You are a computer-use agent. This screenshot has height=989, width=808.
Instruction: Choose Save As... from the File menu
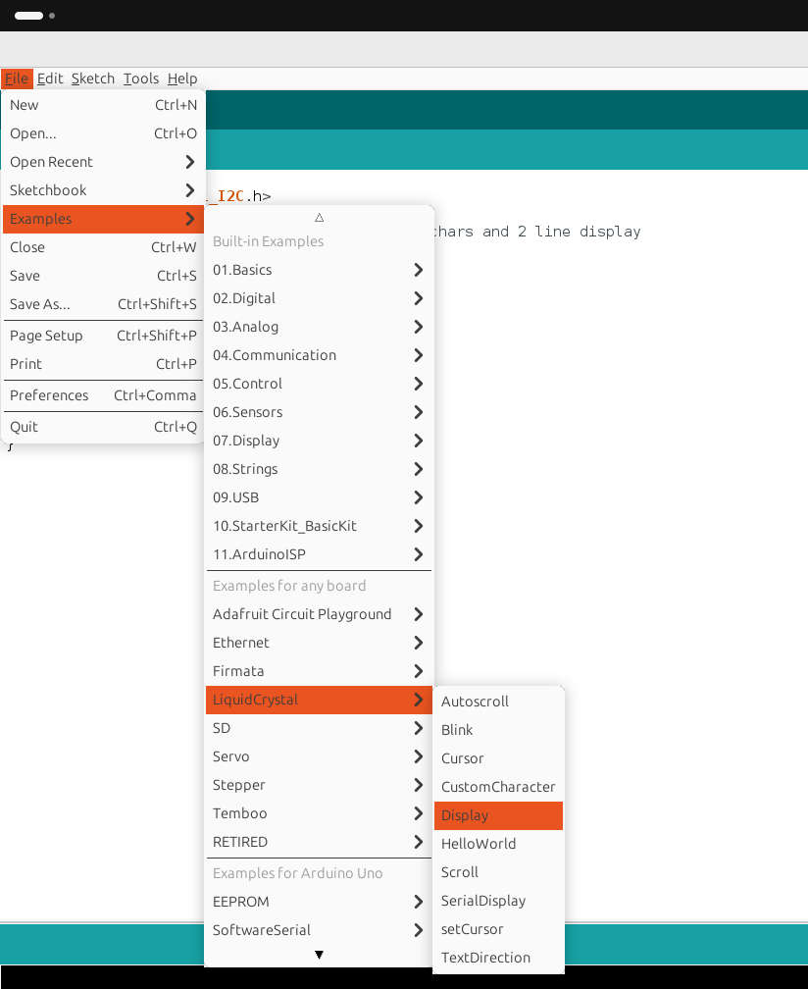click(x=103, y=304)
